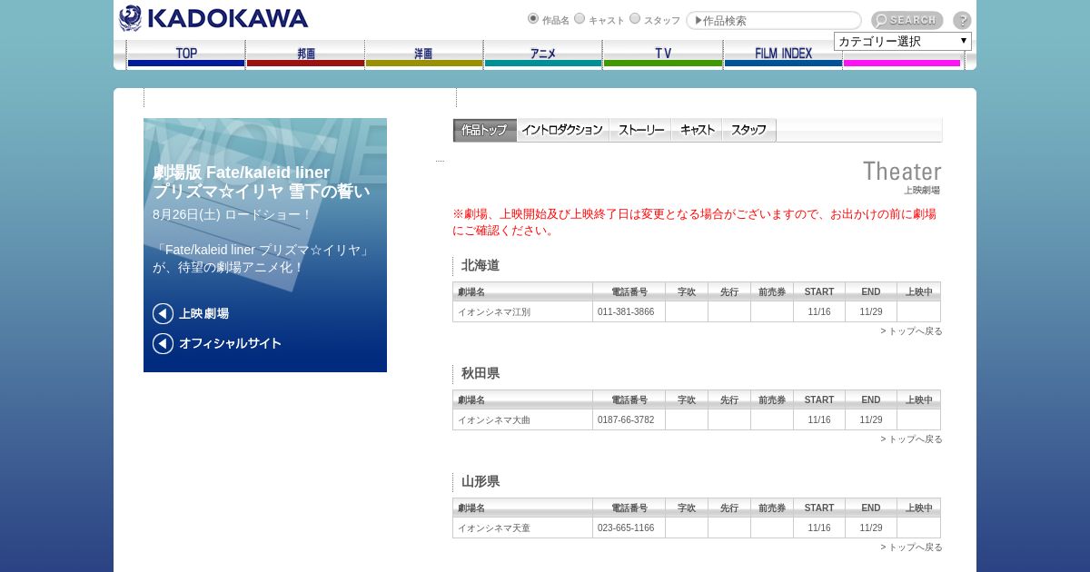Click the 山形県 region heading
The image size is (1090, 572).
(481, 481)
